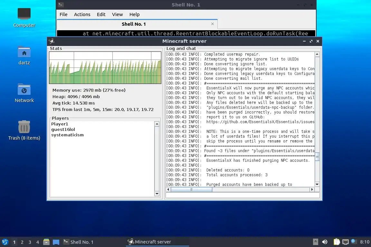Click log scroll up arrow

[317, 54]
